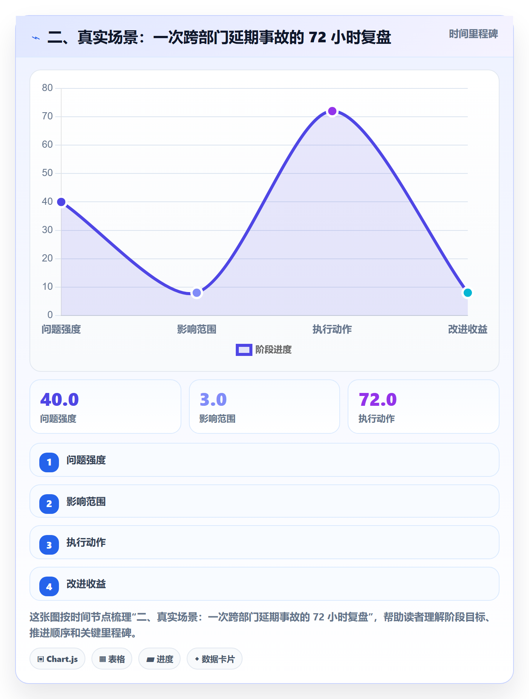529x699 pixels.
Task: Click the x-axis label 问题强度
Action: 61,329
